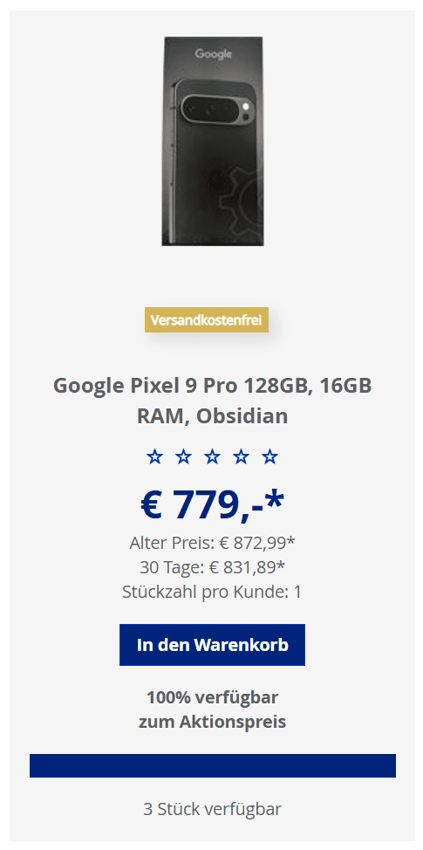Click the 30 Tage € 831,89 price line
Image resolution: width=423 pixels, height=850 pixels.
point(212,567)
